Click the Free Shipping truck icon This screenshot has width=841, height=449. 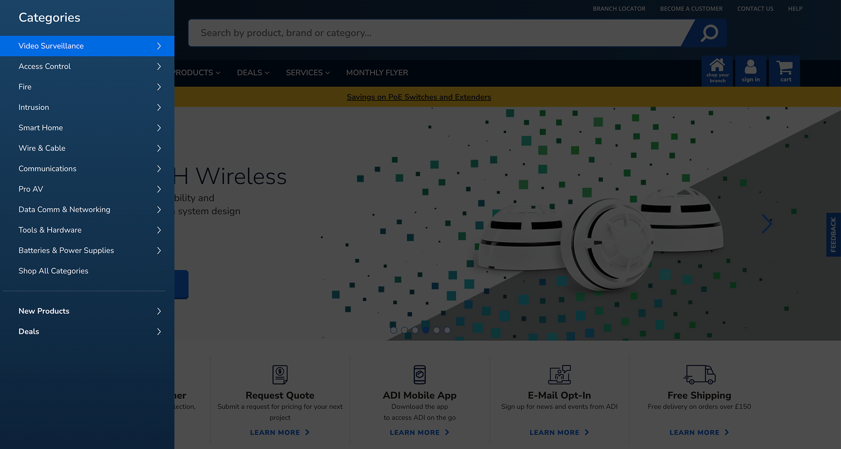pos(700,375)
